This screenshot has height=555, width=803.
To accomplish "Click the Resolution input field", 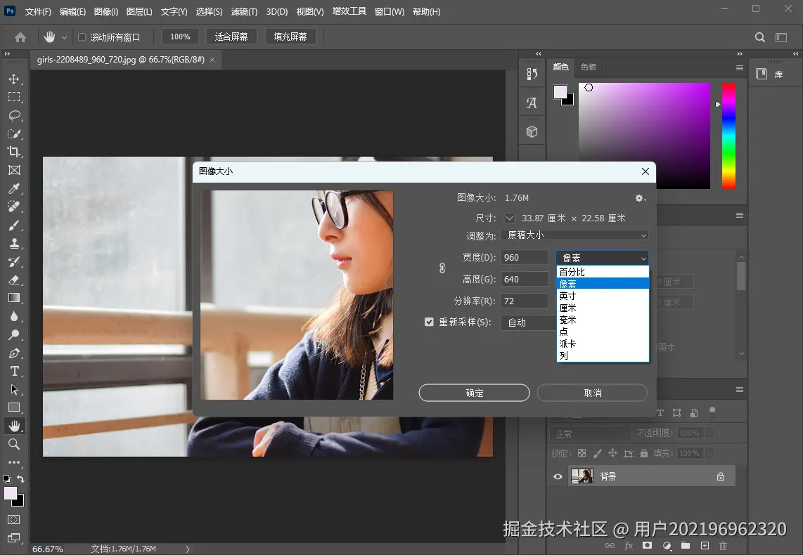I will pyautogui.click(x=525, y=301).
